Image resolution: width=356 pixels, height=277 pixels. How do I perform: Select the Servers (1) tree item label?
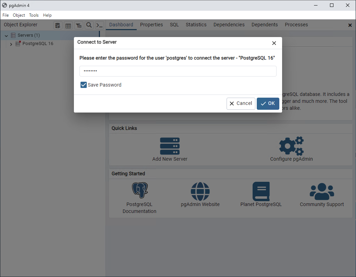point(29,35)
